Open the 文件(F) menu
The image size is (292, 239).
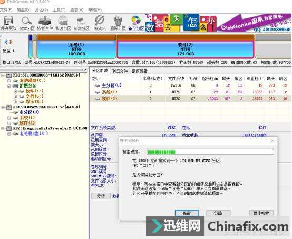tap(6, 10)
